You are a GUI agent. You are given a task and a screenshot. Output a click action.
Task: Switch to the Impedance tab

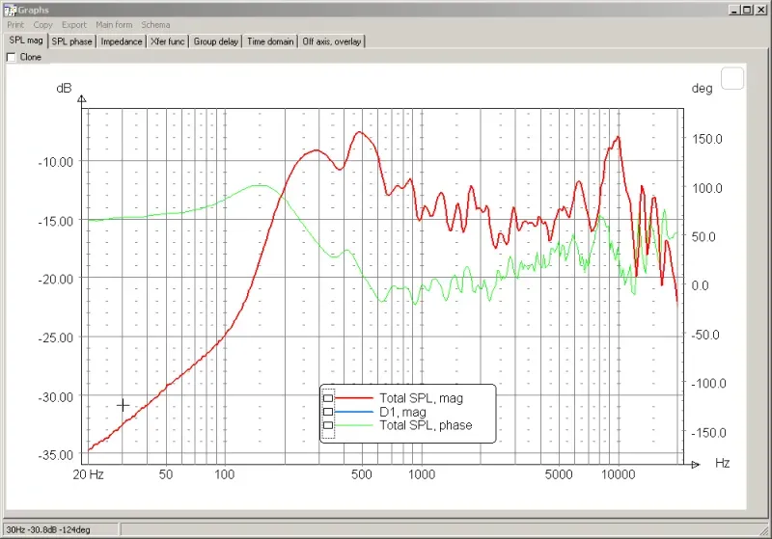[x=122, y=41]
